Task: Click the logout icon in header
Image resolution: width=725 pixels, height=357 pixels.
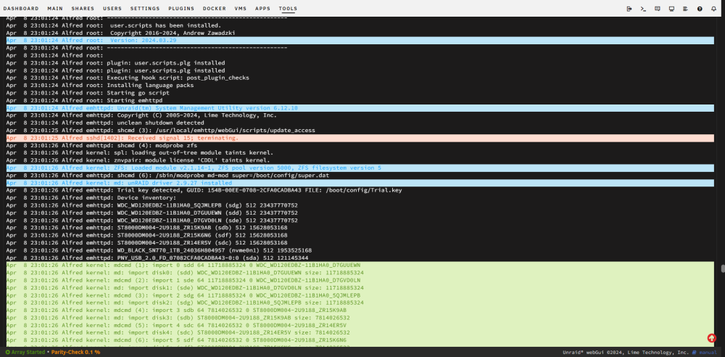Action: point(629,8)
